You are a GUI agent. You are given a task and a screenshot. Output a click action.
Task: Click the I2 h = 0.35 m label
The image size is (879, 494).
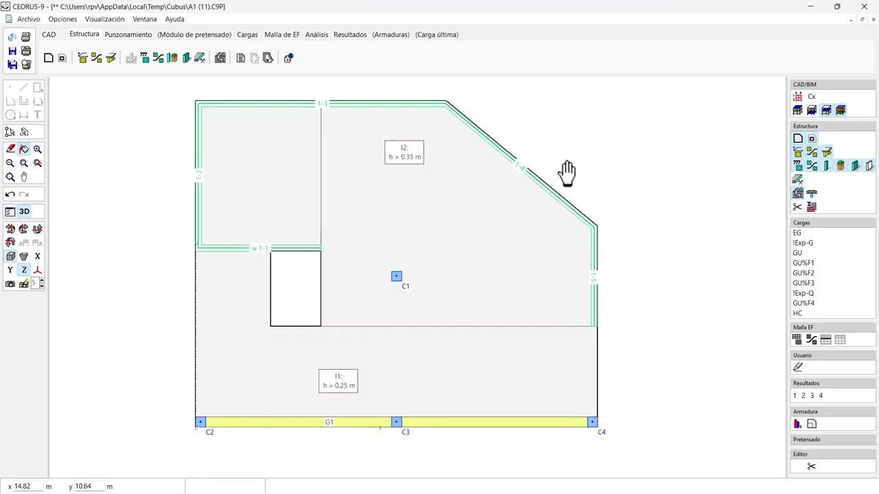click(404, 152)
